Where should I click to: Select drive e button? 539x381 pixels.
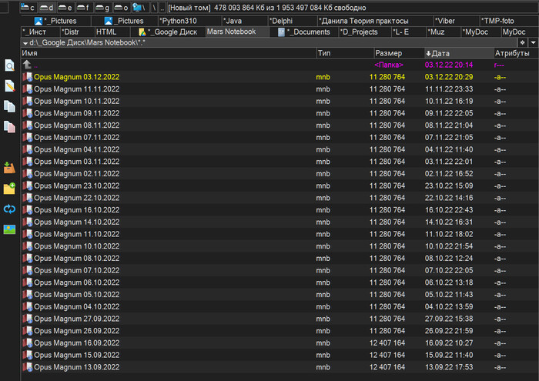65,8
